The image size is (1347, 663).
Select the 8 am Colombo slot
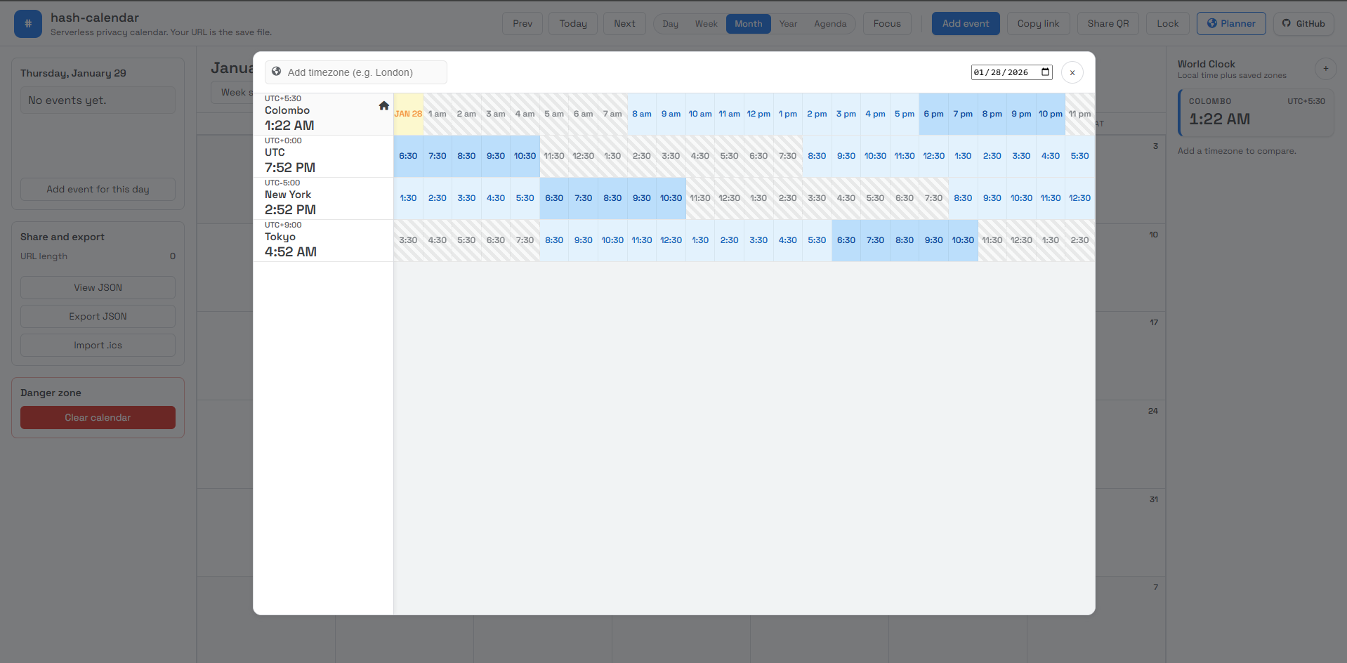coord(641,114)
